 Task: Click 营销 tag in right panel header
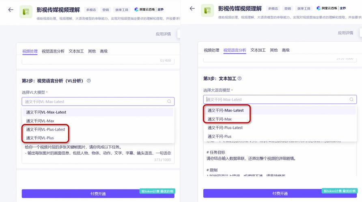point(288,8)
